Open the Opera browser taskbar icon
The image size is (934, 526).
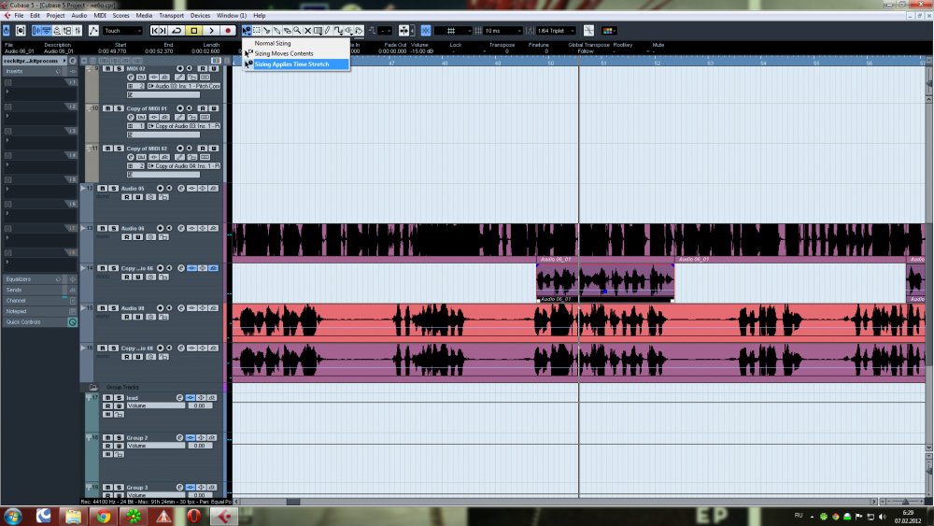193,517
